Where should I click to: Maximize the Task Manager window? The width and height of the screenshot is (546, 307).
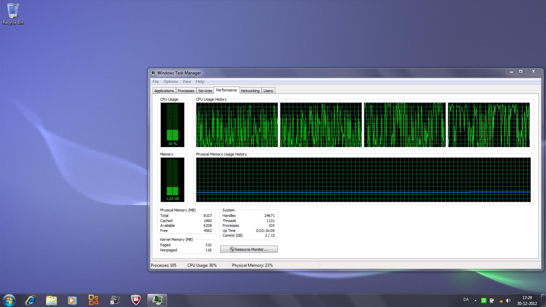click(521, 72)
